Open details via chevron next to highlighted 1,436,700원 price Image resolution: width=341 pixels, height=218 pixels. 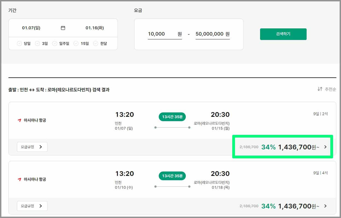[x=325, y=147]
